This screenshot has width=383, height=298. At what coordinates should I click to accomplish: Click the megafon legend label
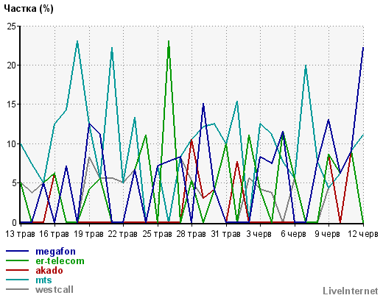click(55, 252)
